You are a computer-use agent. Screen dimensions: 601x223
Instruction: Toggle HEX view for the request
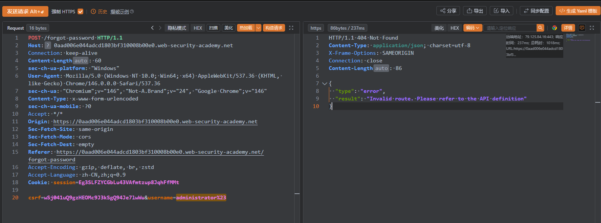tap(198, 28)
